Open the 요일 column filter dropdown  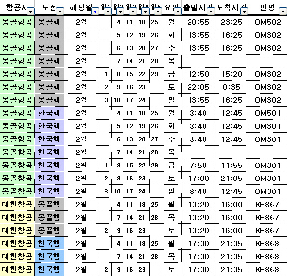pos(178,12)
